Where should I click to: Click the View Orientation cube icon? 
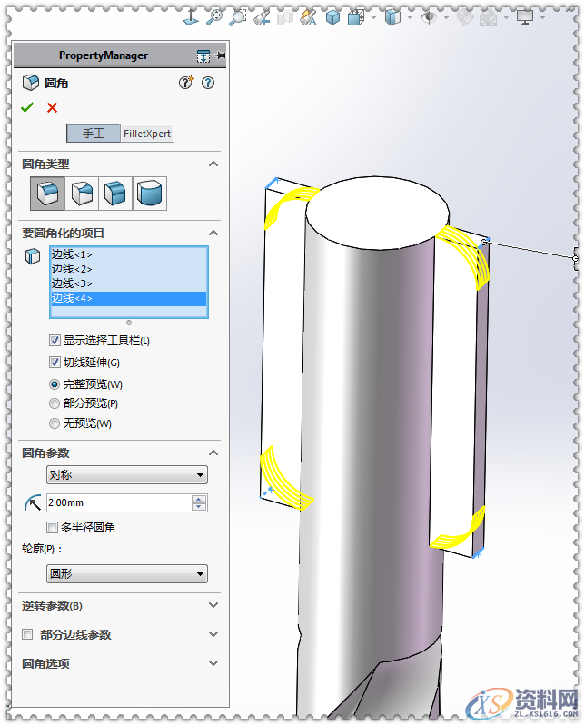pos(332,17)
